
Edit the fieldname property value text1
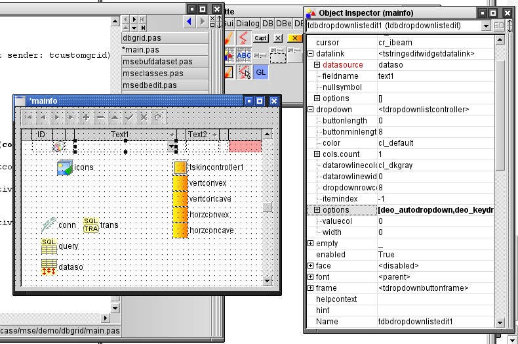(433, 76)
